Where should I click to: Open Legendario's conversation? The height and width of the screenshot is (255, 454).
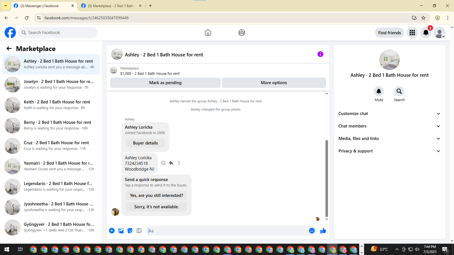tap(51, 186)
